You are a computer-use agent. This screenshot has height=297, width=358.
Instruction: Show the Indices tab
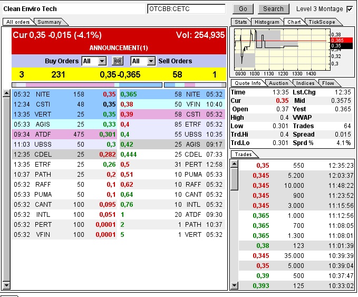(305, 83)
